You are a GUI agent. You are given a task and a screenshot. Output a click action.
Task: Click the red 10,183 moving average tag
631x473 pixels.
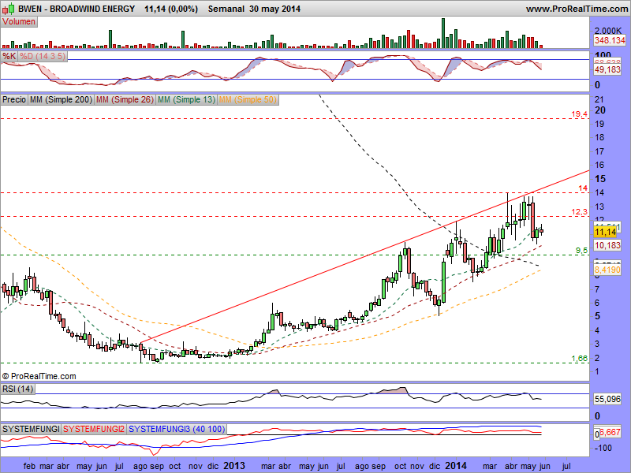point(607,245)
